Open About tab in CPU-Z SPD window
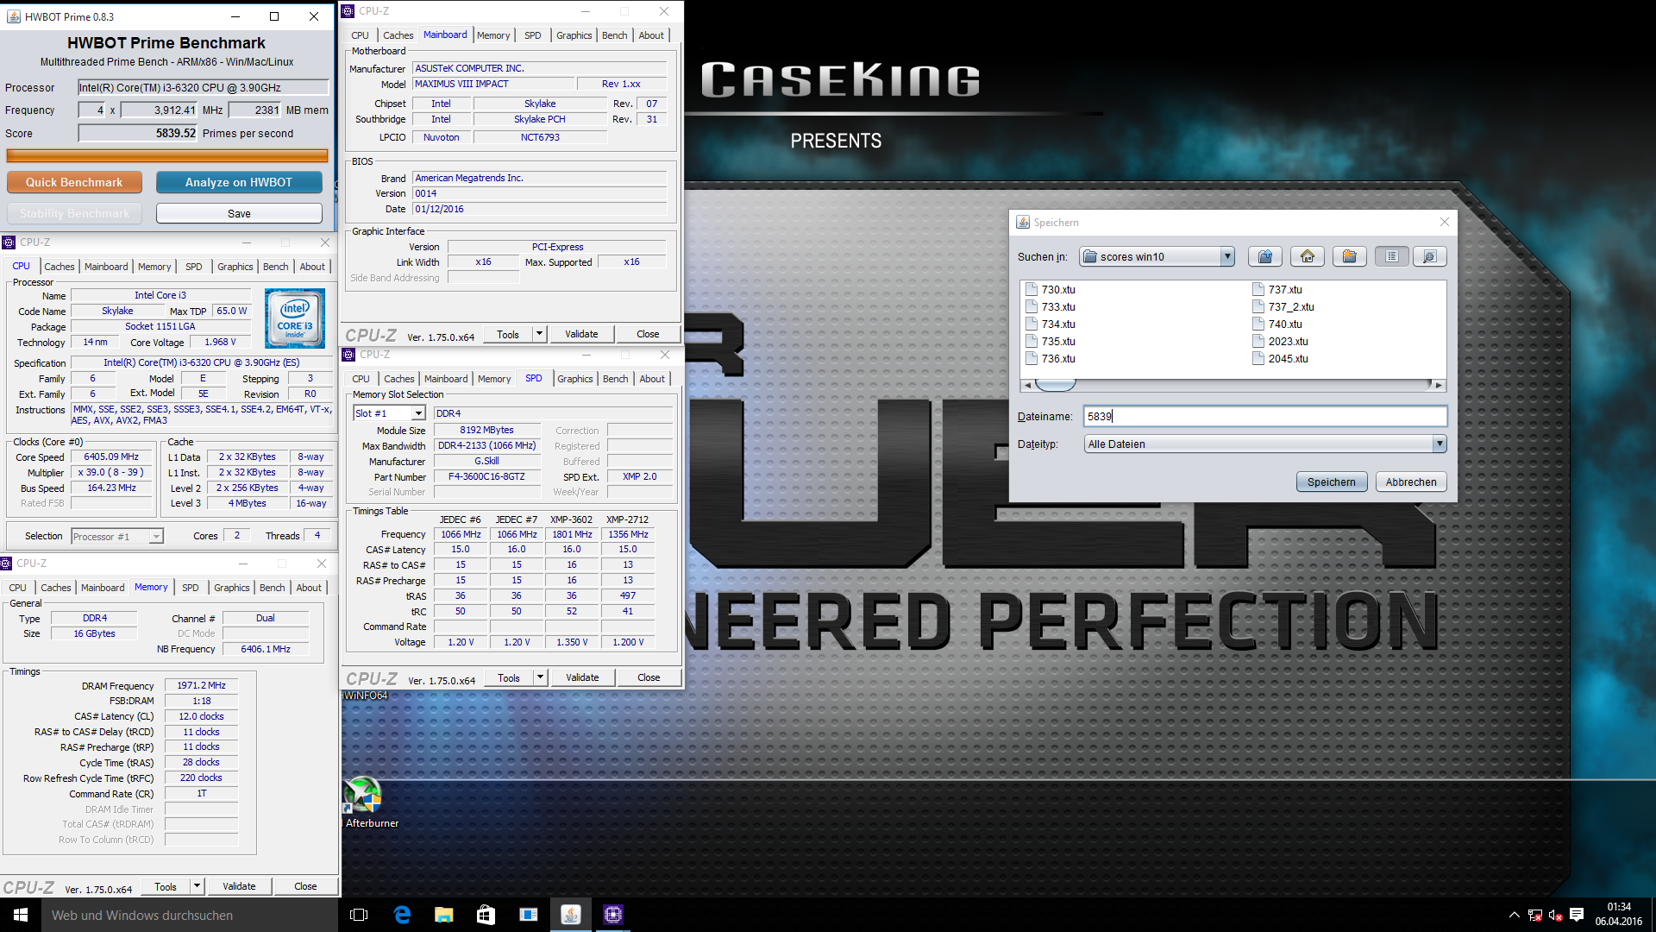The width and height of the screenshot is (1656, 932). (x=652, y=379)
